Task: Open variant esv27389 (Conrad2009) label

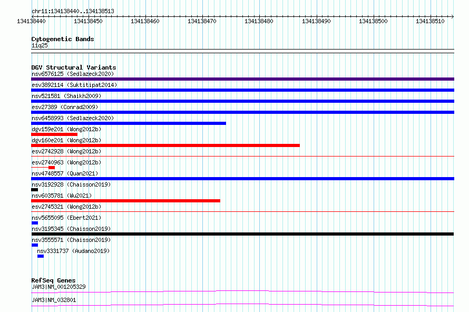Action: [65, 107]
